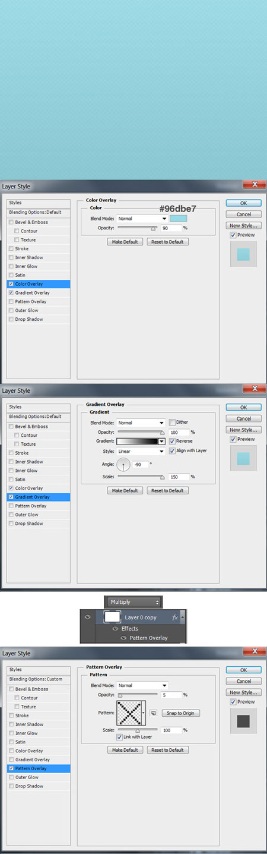Screen dimensions: 267x854
Task: Open the Multiply blend mode dropdown
Action: pos(133,602)
